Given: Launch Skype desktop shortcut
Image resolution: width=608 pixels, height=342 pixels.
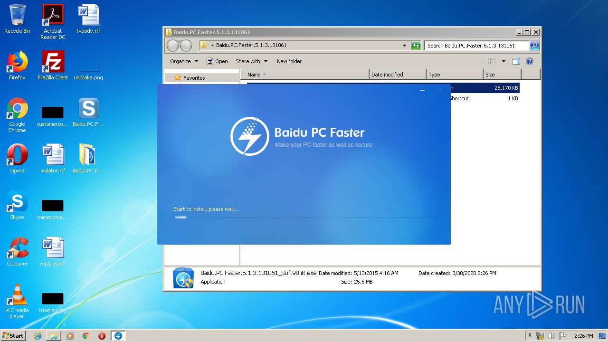Looking at the screenshot, I should tap(17, 205).
